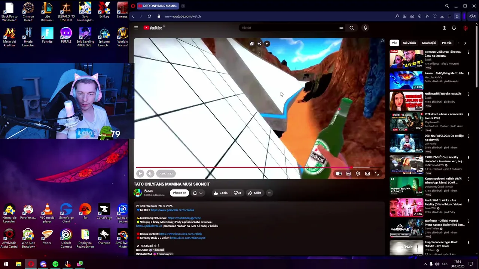Open options for 'Nejhloupější Nároky na Muže'
This screenshot has width=479, height=269.
[468, 94]
